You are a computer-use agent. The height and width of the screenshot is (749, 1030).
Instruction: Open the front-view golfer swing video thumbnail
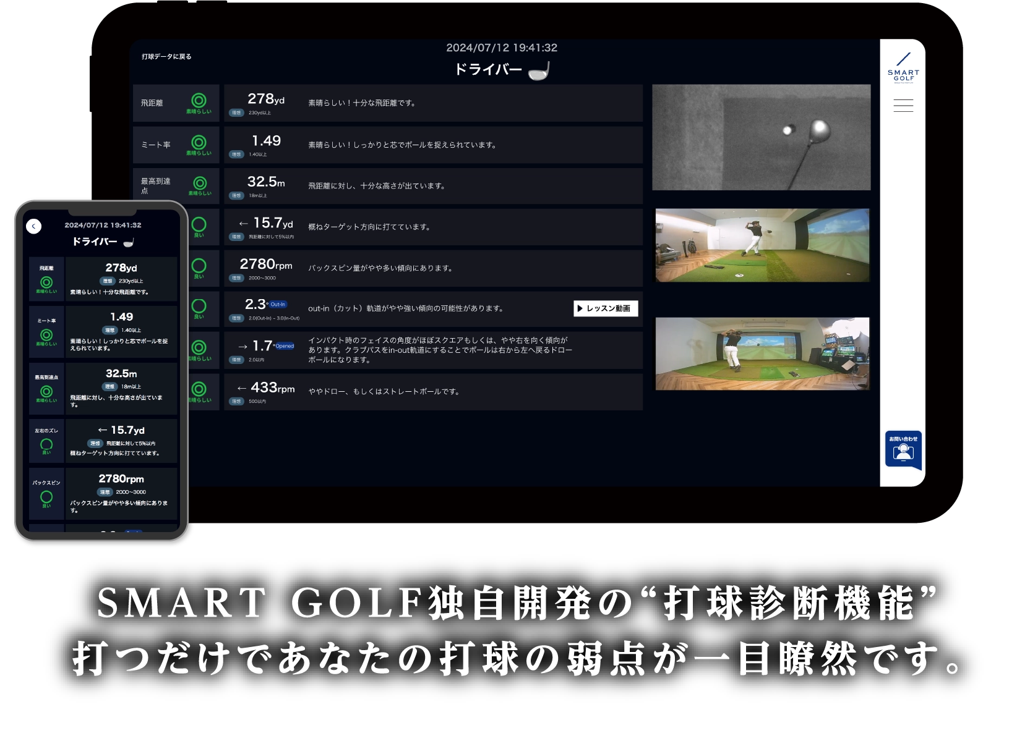click(x=762, y=245)
